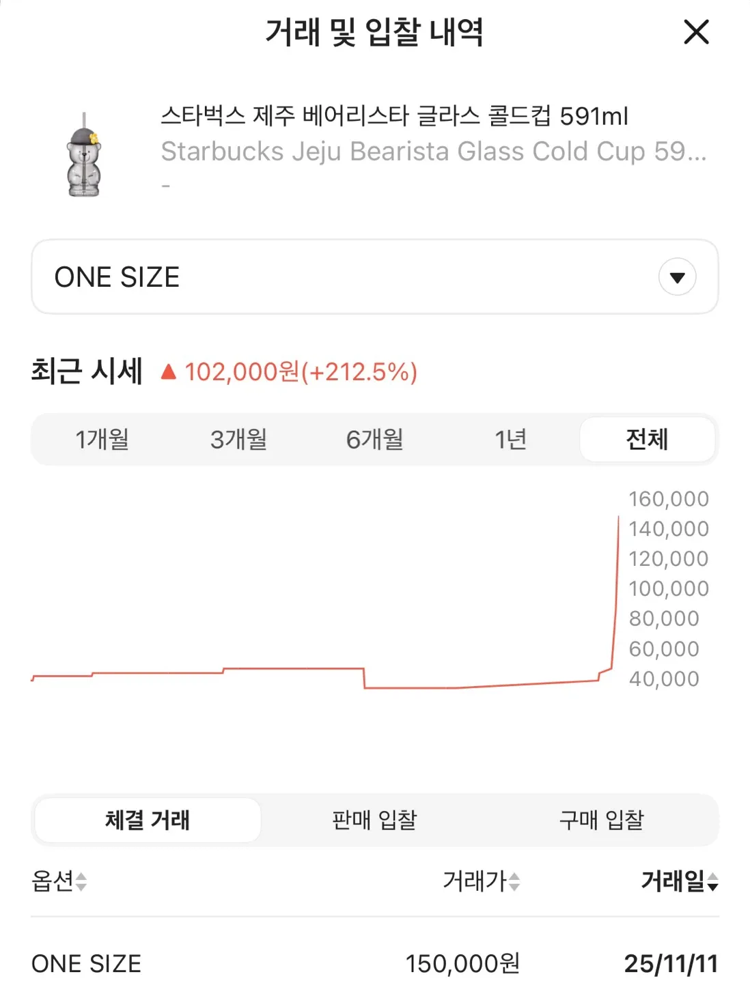Open Starbucks Jeju Bearista product title
Screen dimensions: 750x983
(394, 117)
